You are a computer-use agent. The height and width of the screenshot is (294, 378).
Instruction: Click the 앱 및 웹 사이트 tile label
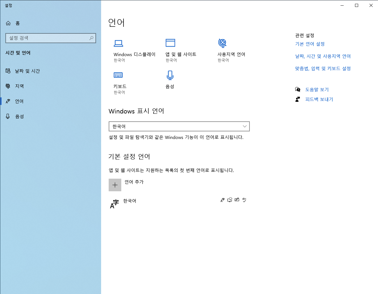[x=181, y=54]
